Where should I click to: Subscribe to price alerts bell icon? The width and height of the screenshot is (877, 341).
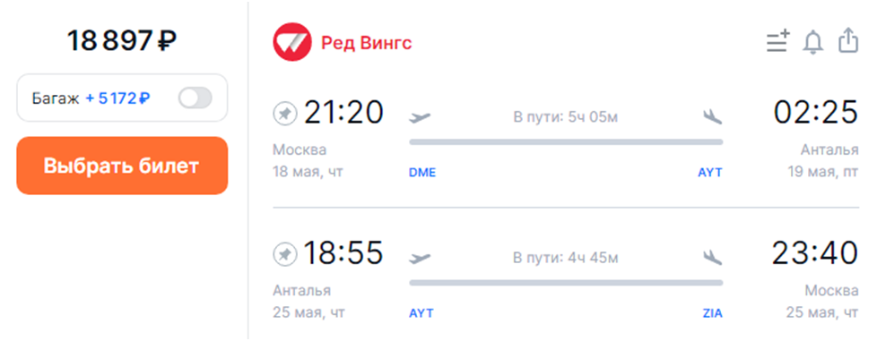tap(812, 42)
